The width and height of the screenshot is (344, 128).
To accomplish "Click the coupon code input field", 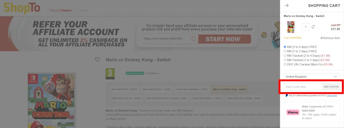I will coord(302,87).
